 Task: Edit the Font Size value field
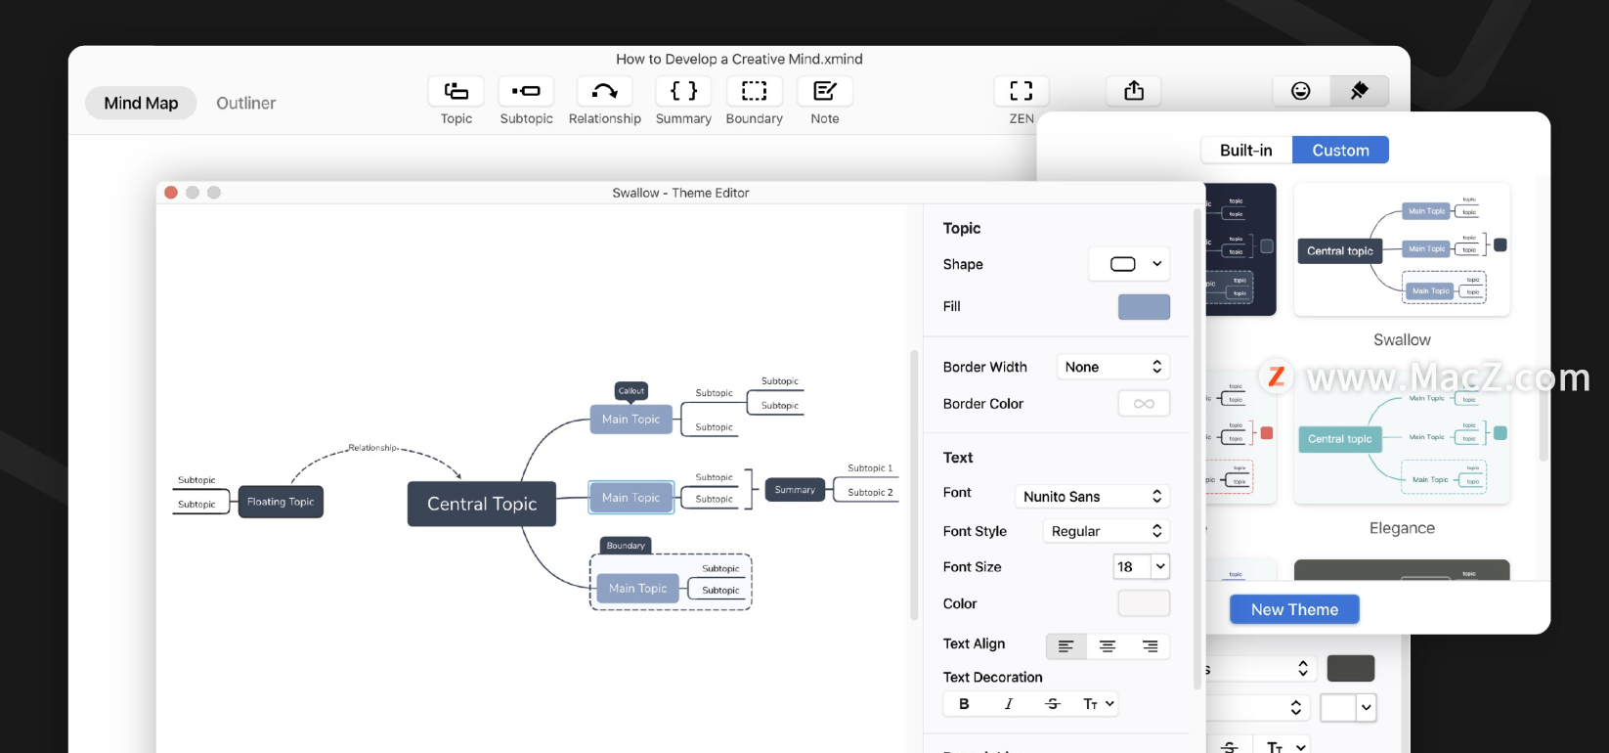coord(1131,566)
